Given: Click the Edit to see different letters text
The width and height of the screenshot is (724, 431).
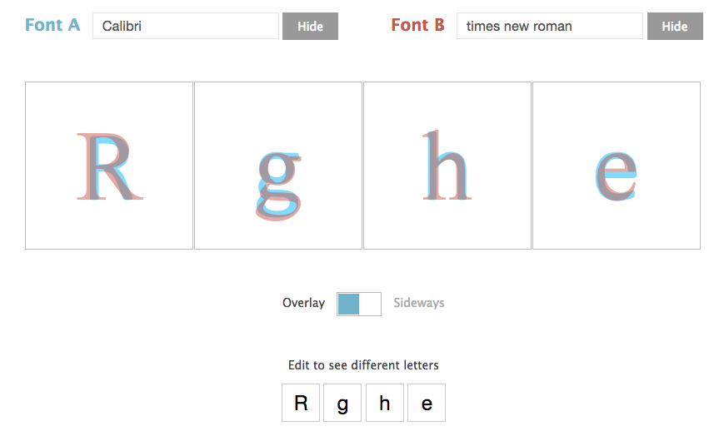Looking at the screenshot, I should (x=363, y=365).
